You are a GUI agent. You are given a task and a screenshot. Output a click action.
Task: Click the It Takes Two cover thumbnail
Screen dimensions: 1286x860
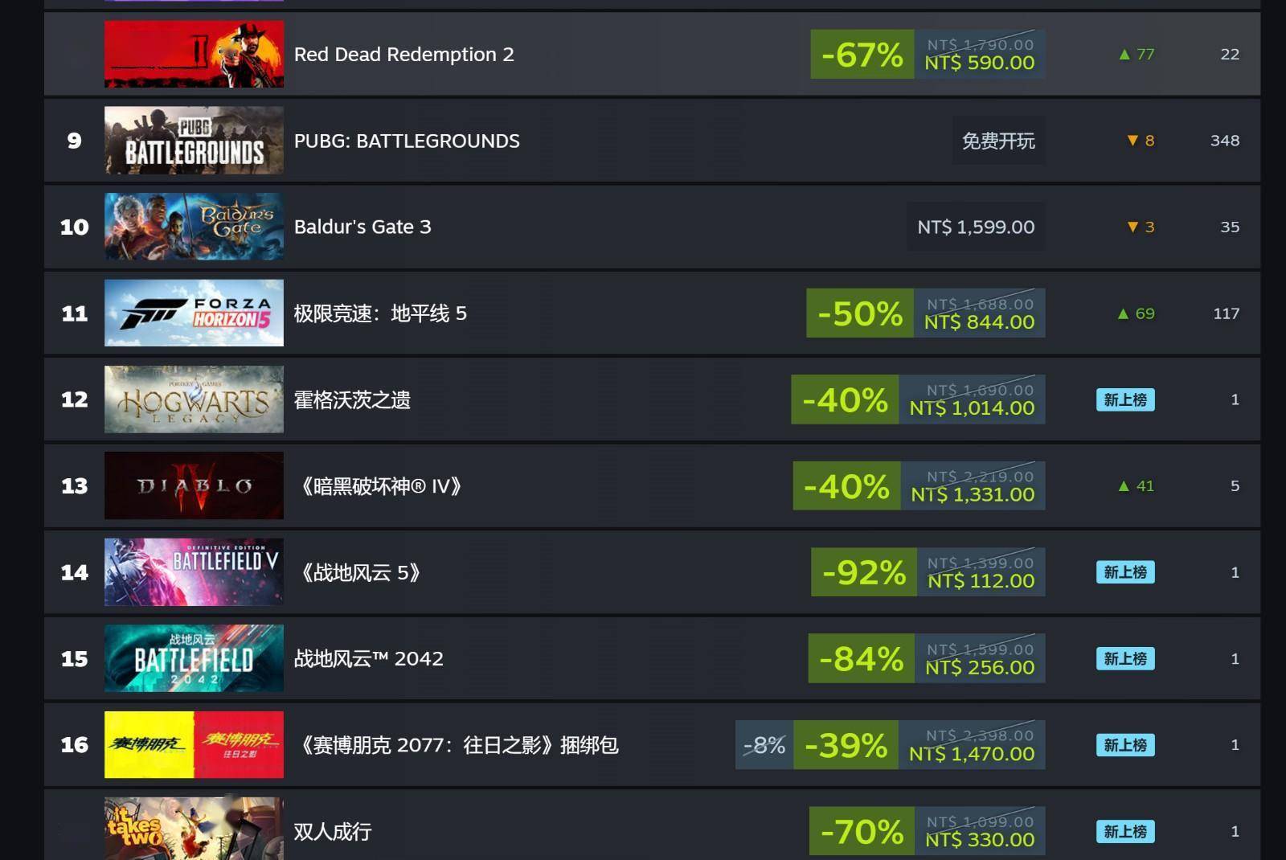point(194,829)
